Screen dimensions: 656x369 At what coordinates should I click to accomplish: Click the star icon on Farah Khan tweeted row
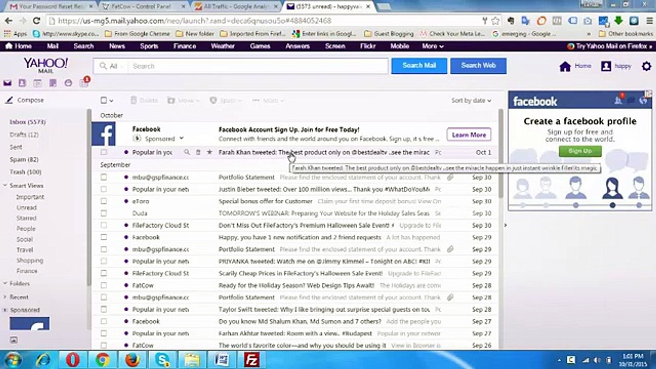(209, 152)
